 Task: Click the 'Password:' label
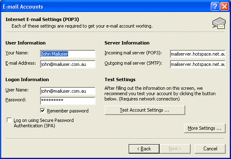[x=16, y=100]
